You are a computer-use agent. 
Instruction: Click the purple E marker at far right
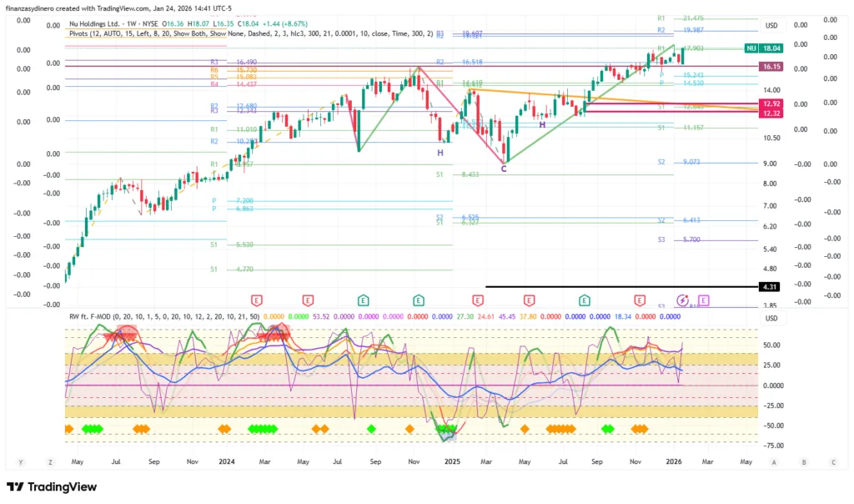pyautogui.click(x=703, y=300)
